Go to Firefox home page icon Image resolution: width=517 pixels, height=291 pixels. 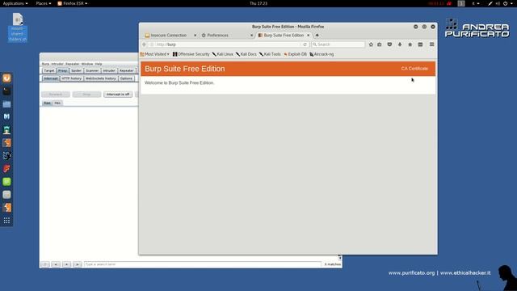(410, 44)
